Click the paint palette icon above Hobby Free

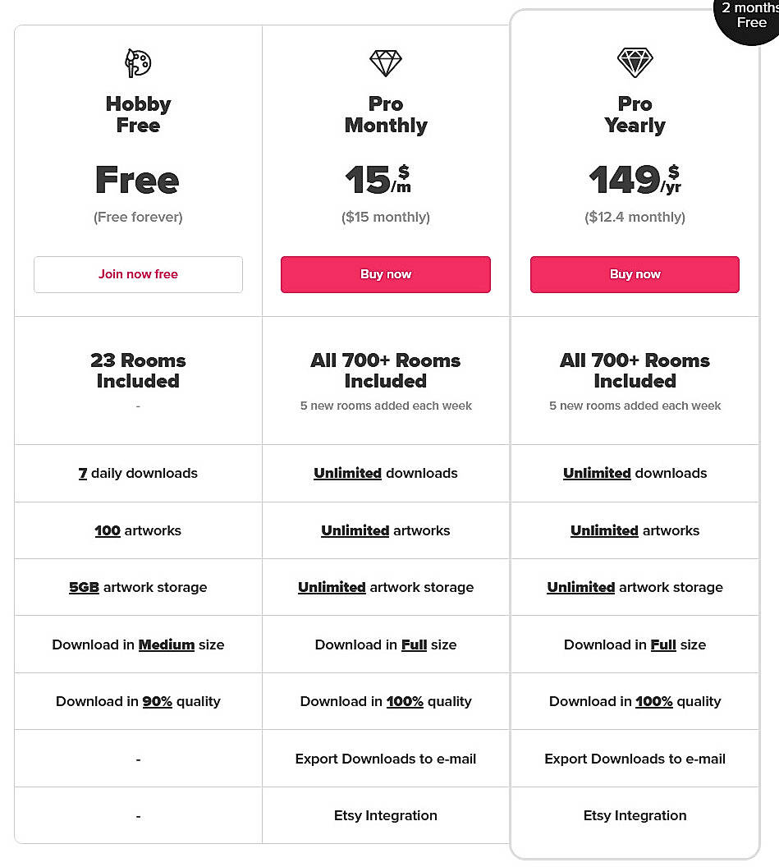point(138,62)
